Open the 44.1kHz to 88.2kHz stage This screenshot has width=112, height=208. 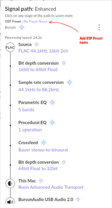click(x=38, y=90)
